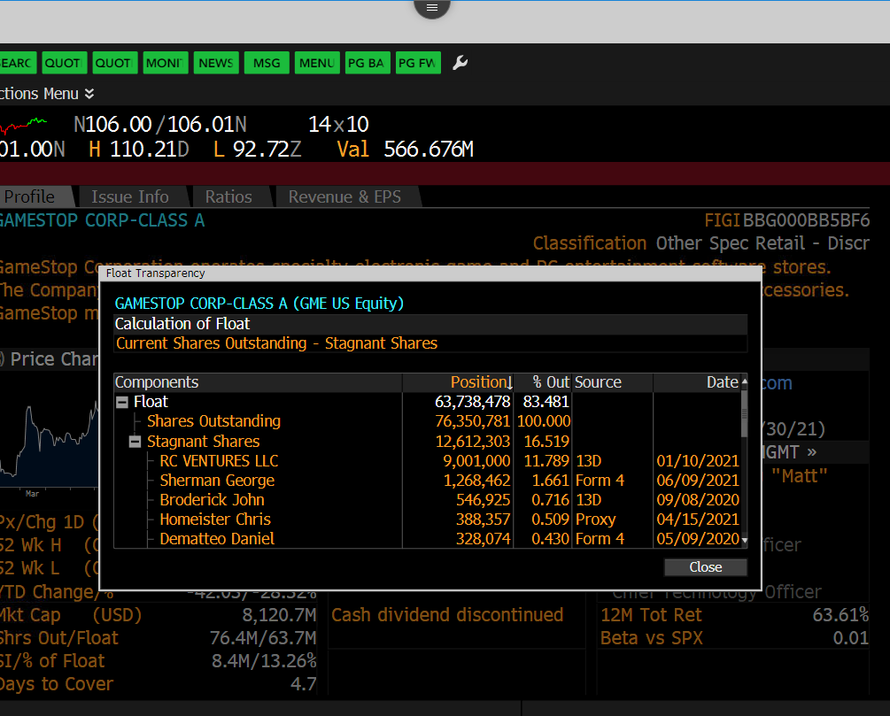
Task: Expand the Actions Menu chevron
Action: [89, 94]
